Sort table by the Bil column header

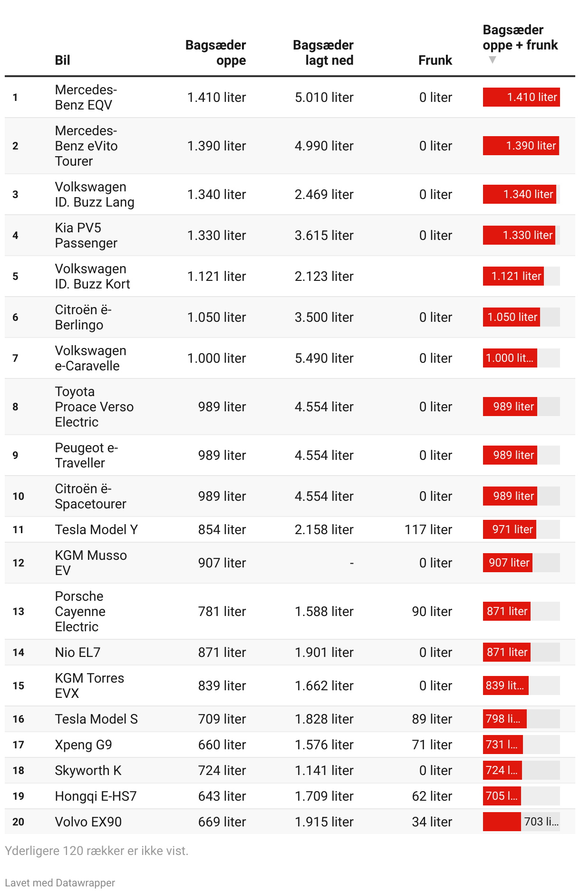pos(62,60)
